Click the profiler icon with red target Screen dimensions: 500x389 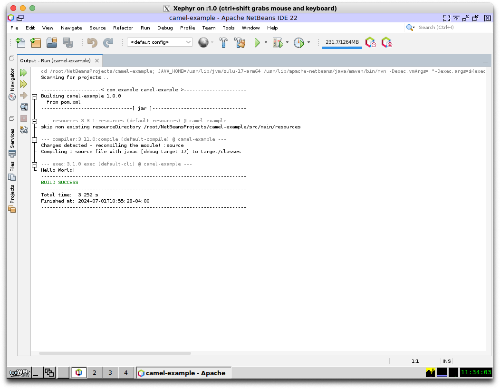(387, 42)
